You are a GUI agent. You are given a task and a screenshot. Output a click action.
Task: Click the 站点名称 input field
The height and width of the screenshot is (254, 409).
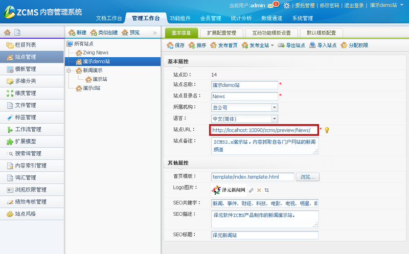coord(244,85)
